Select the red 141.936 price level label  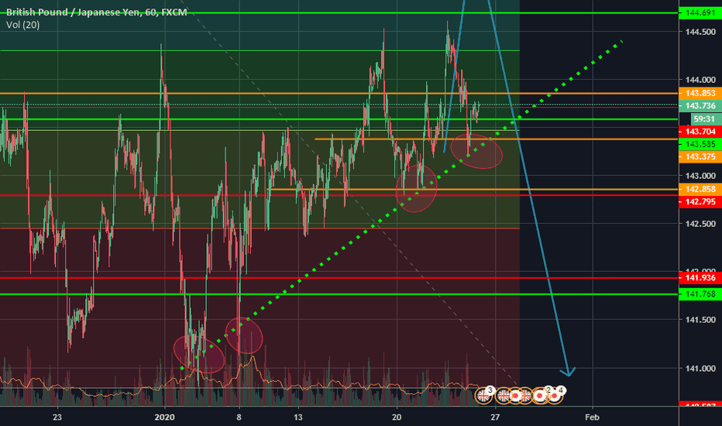[700, 277]
